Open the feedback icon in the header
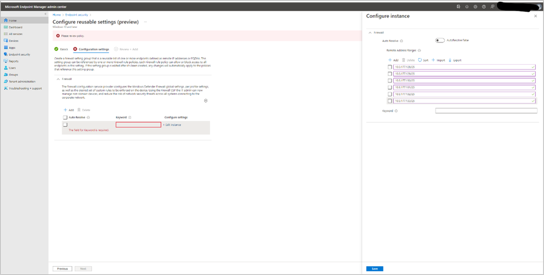The height and width of the screenshot is (275, 544). tap(492, 7)
